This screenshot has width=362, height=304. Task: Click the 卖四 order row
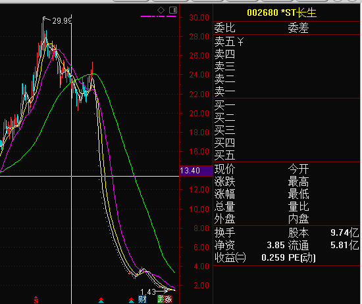286,54
